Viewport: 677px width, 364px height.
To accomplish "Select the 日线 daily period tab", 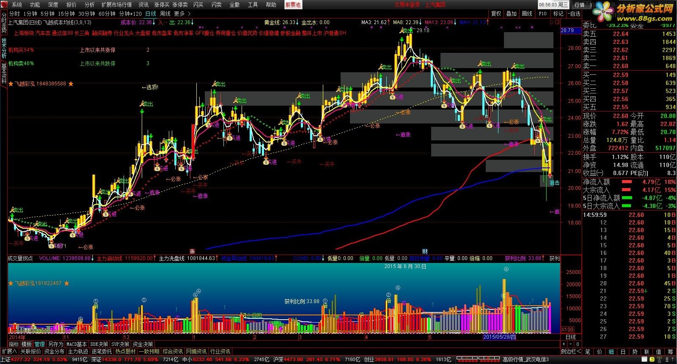I will (x=151, y=14).
